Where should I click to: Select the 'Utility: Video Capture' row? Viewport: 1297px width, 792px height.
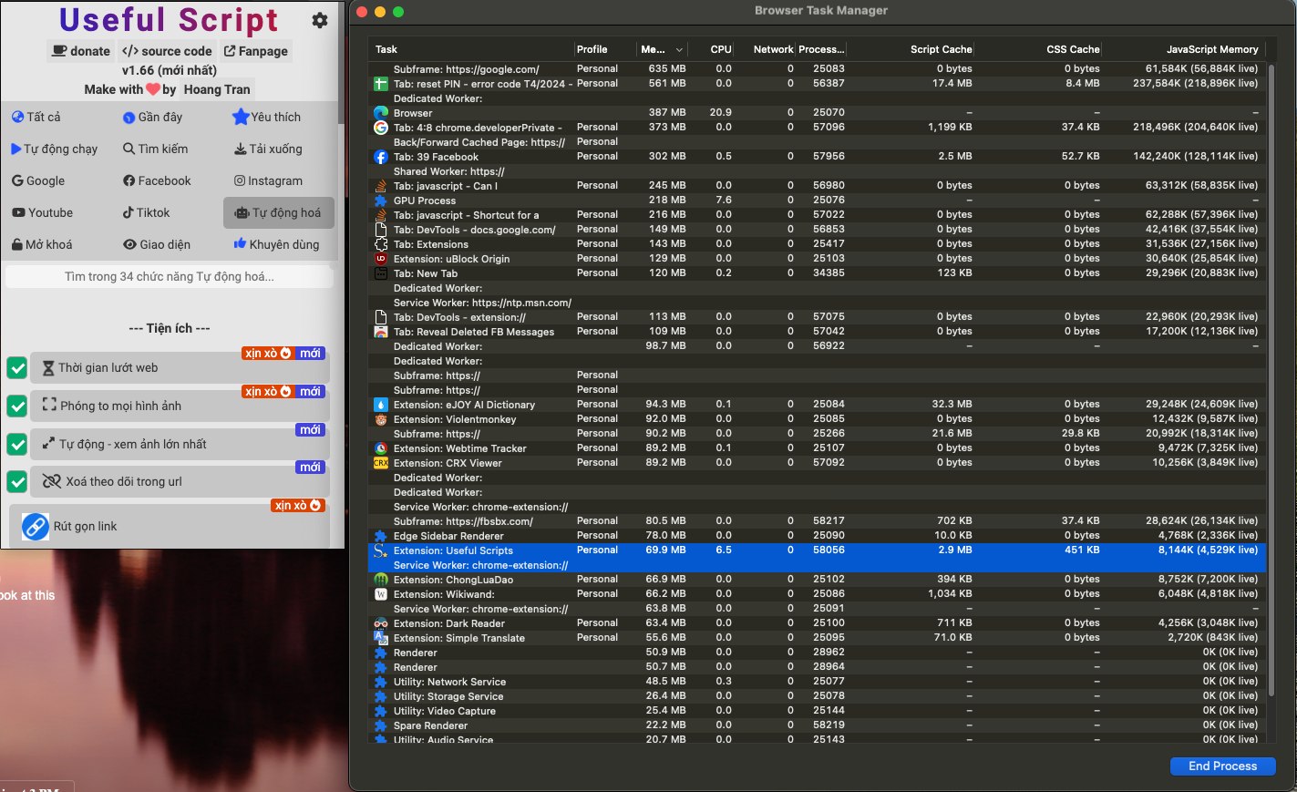(x=817, y=711)
